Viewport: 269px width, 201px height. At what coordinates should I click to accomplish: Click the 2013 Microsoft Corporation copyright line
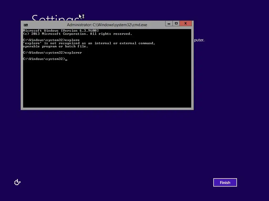(77, 34)
